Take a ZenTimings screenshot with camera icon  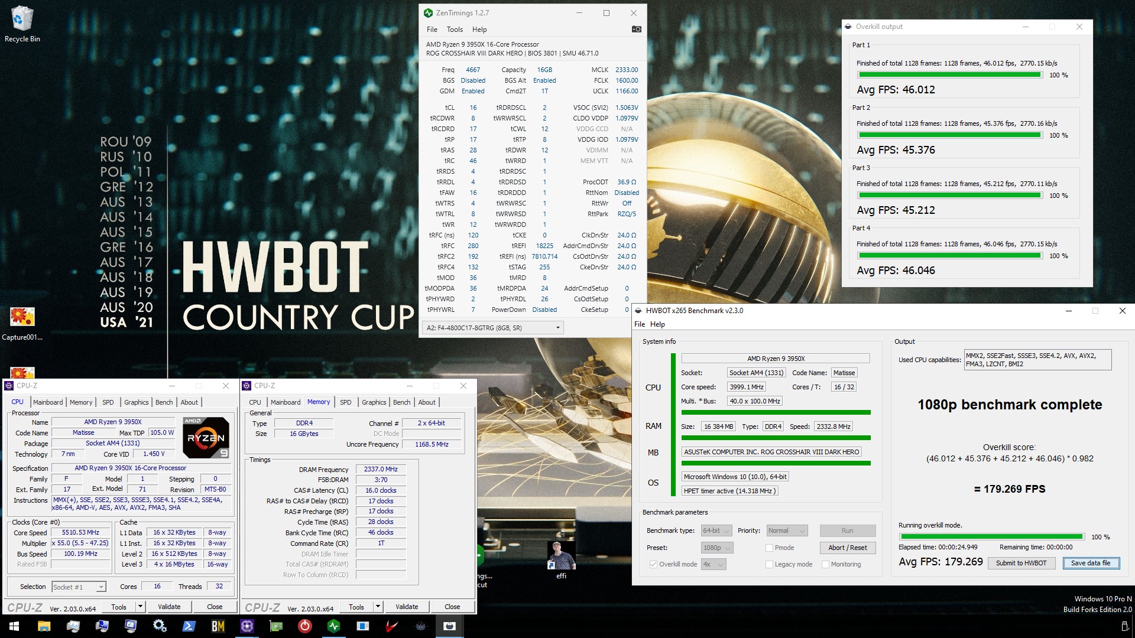point(636,29)
